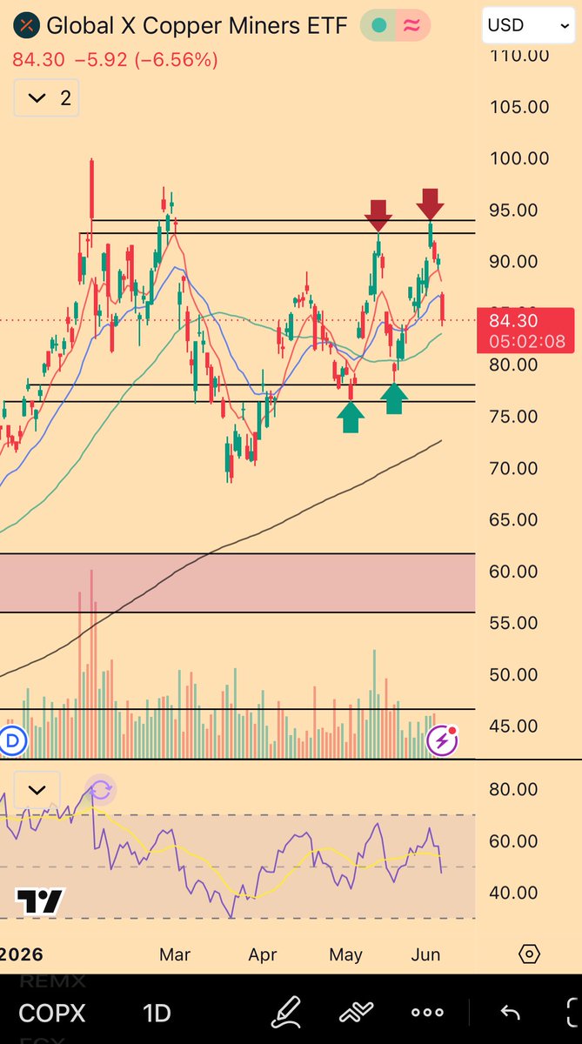Image resolution: width=582 pixels, height=1044 pixels.
Task: Select the Global X Copper Miners ETF title
Action: (x=197, y=25)
